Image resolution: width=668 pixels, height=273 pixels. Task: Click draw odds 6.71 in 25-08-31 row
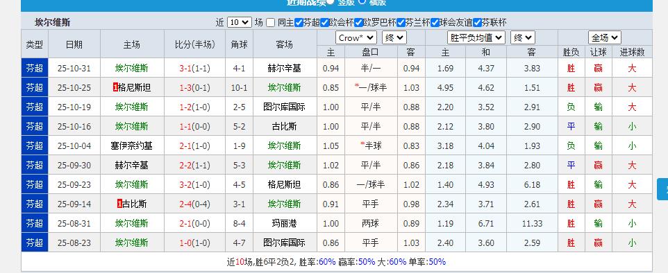click(x=486, y=223)
